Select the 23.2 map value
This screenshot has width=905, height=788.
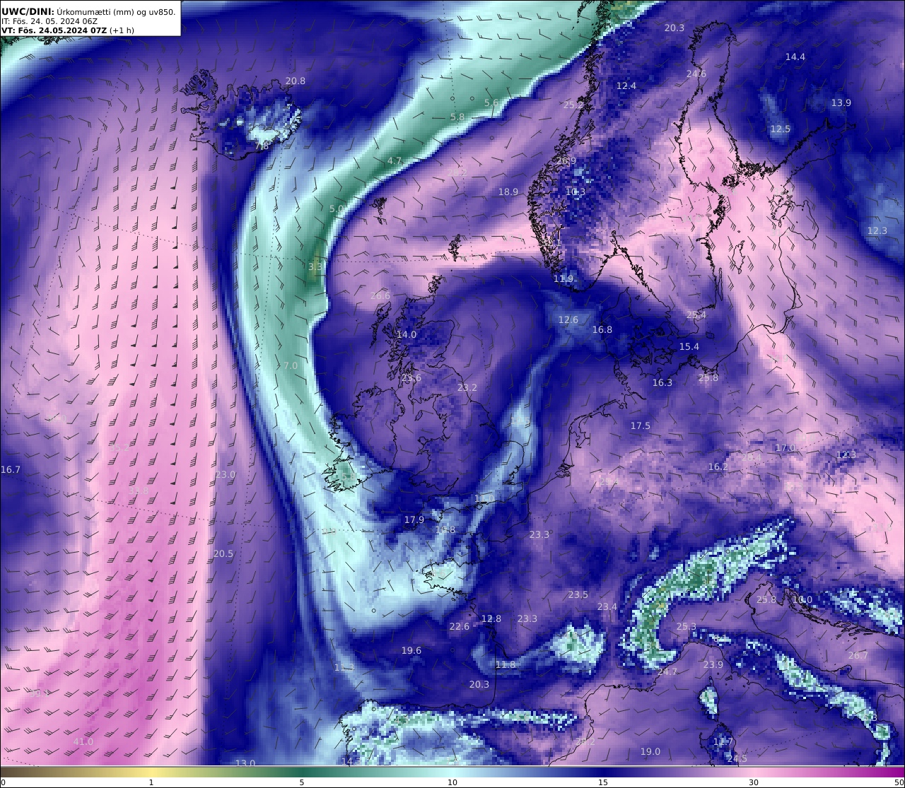pos(467,388)
